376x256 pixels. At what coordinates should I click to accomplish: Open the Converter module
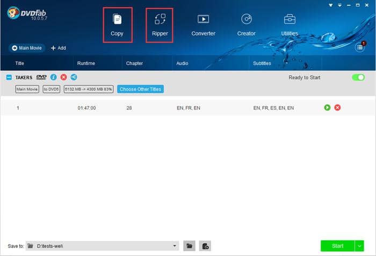point(203,25)
